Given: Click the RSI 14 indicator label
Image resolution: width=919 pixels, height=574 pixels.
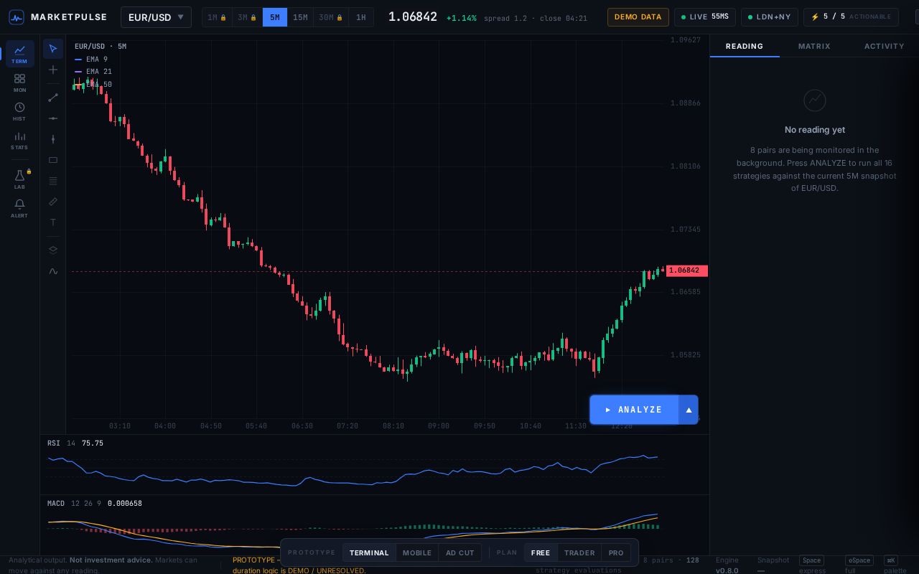Looking at the screenshot, I should [61, 443].
